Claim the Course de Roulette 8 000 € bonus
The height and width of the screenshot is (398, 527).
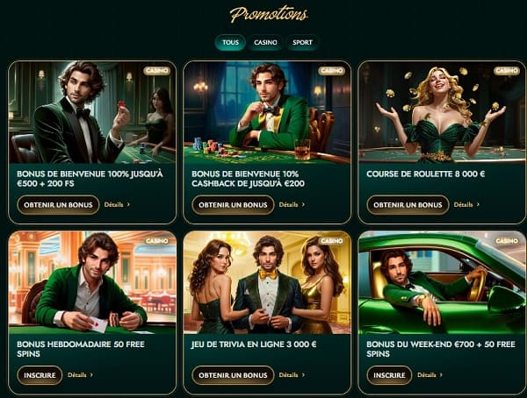click(x=408, y=205)
